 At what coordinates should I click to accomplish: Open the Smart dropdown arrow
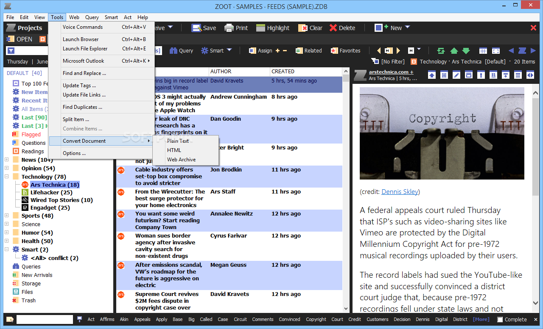point(229,50)
